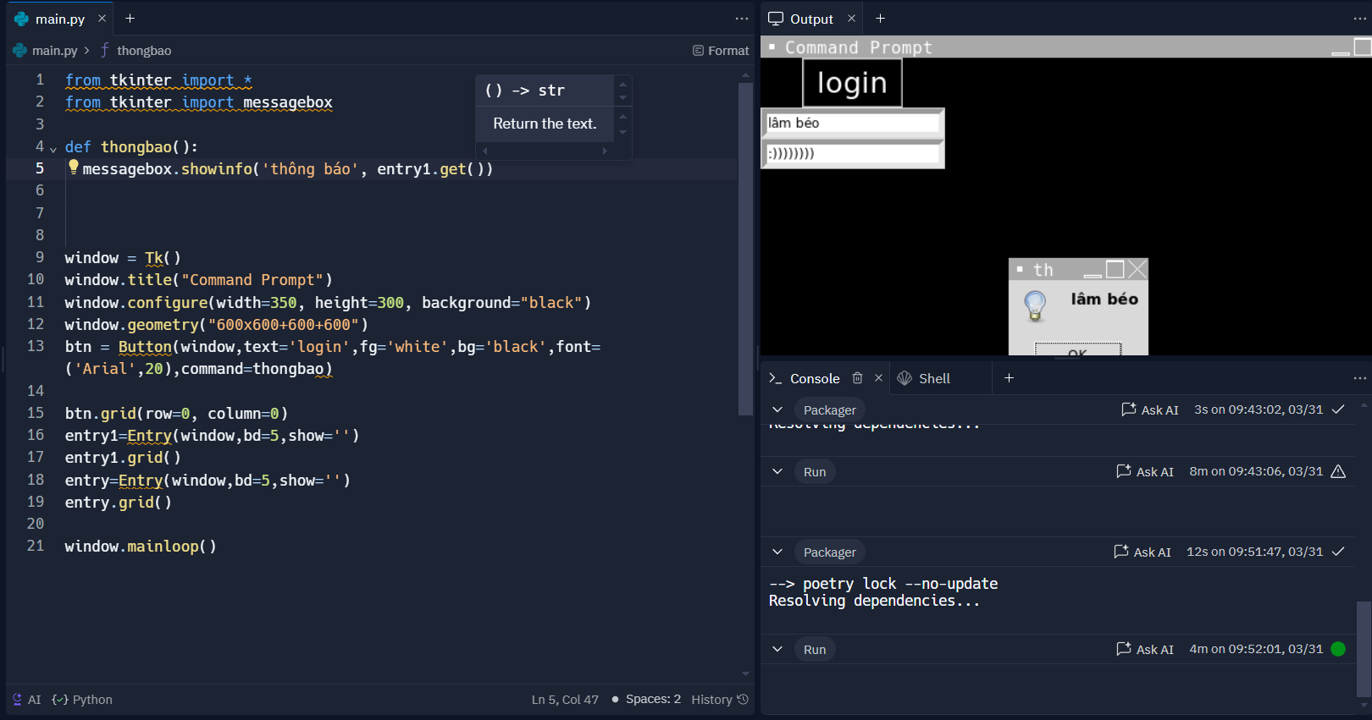This screenshot has width=1372, height=720.
Task: Open Output pane three-dots menu
Action: (x=1360, y=19)
